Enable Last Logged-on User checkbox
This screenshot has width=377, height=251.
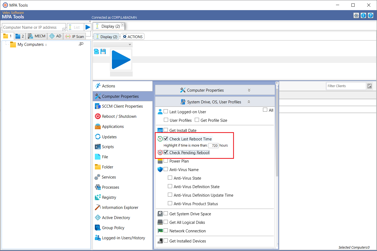coord(166,111)
